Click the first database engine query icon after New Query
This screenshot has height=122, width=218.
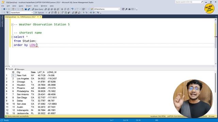point(46,9)
